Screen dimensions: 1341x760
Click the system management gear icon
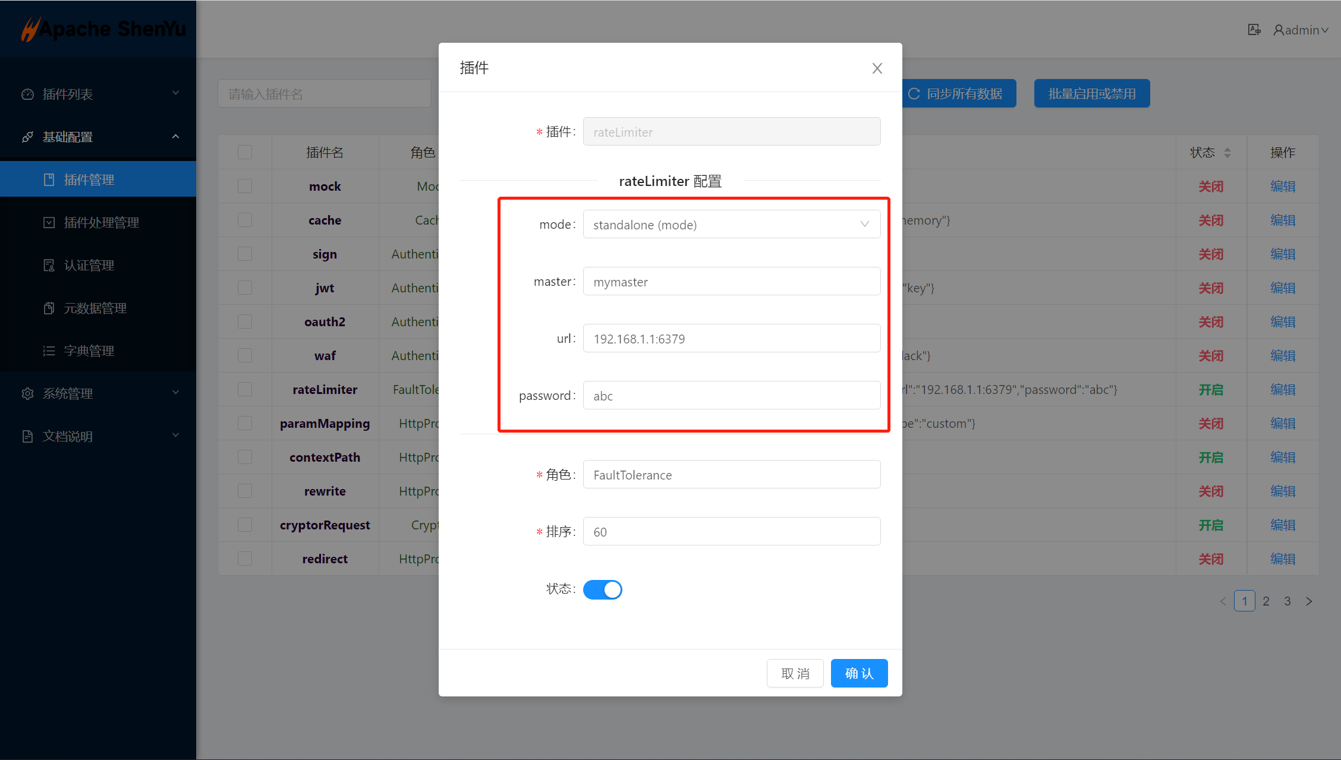(27, 394)
